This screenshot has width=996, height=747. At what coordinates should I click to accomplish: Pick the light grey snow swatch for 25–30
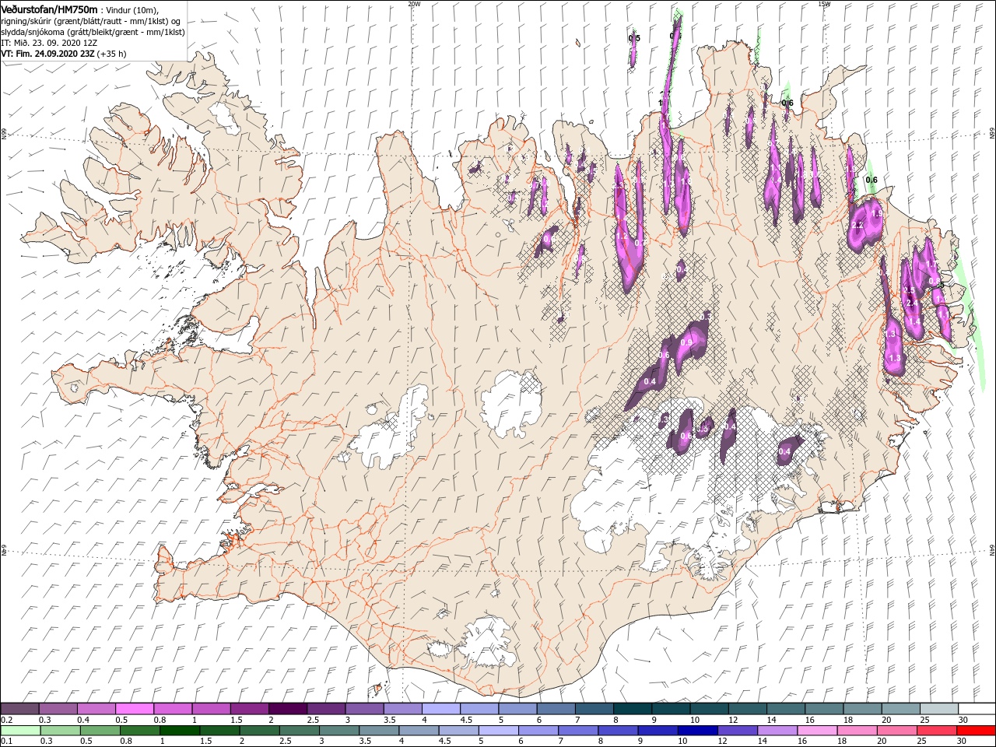(x=939, y=708)
